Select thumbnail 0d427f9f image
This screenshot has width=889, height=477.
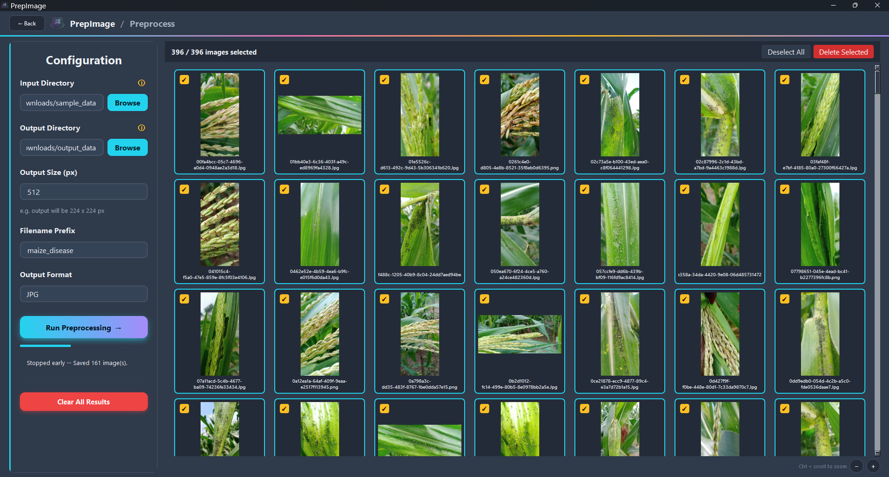pyautogui.click(x=720, y=334)
